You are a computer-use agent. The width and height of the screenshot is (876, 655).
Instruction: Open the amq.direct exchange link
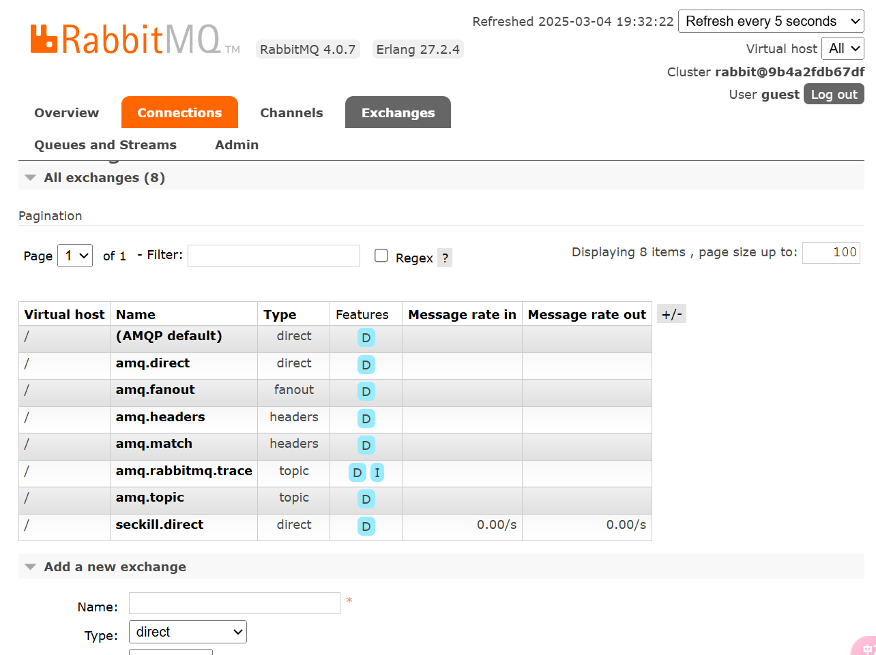[x=153, y=363]
